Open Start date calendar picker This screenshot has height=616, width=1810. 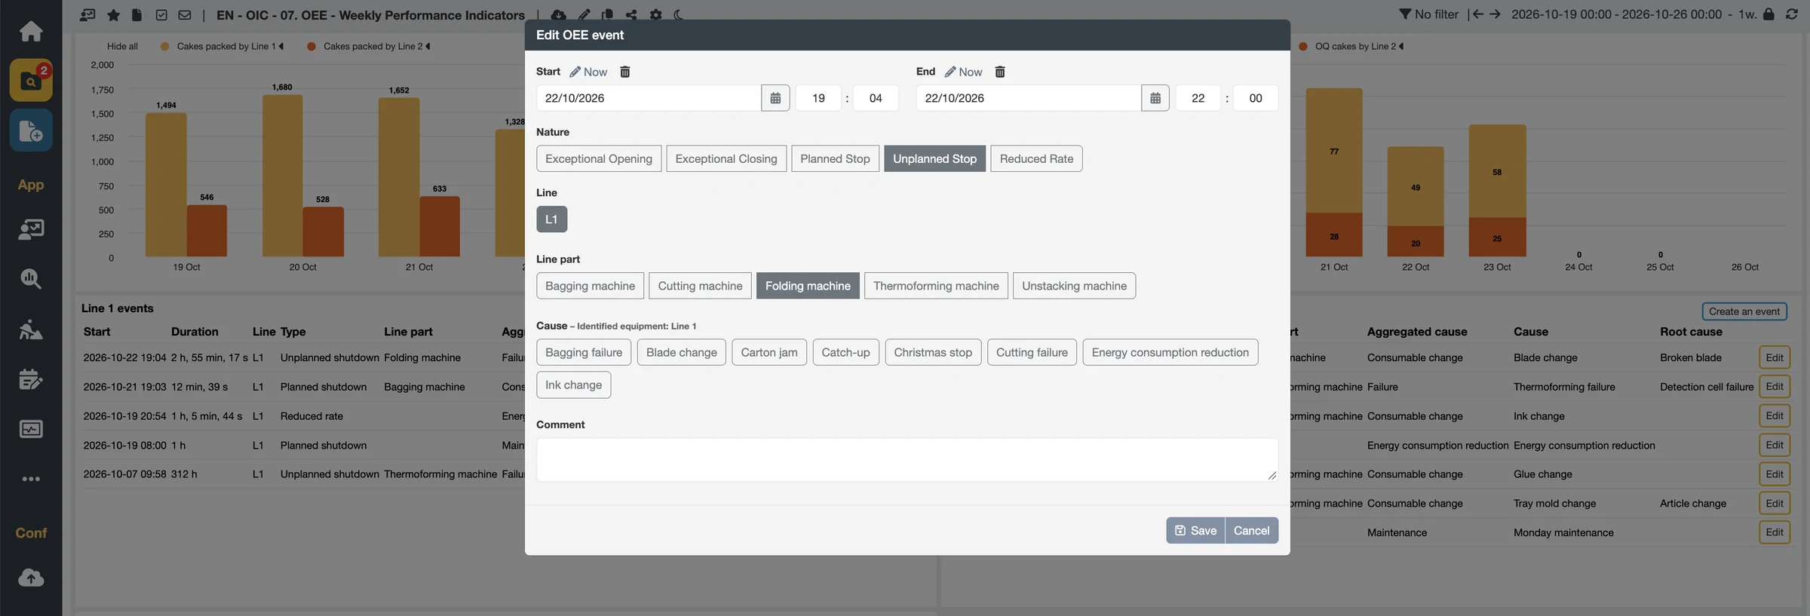pos(775,98)
